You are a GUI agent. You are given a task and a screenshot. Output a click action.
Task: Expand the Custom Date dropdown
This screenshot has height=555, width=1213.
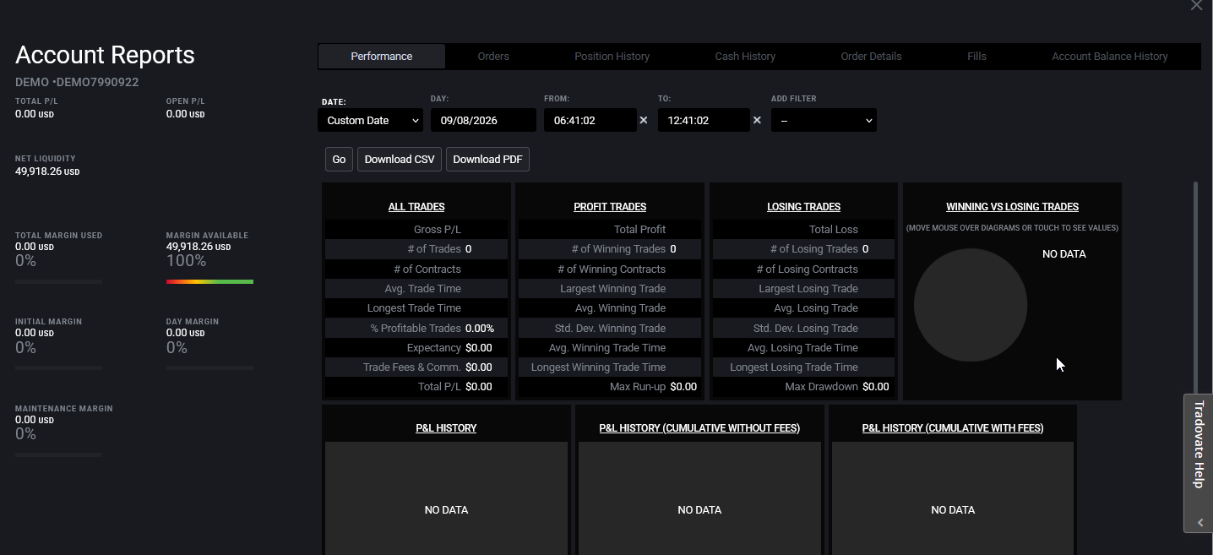[370, 120]
